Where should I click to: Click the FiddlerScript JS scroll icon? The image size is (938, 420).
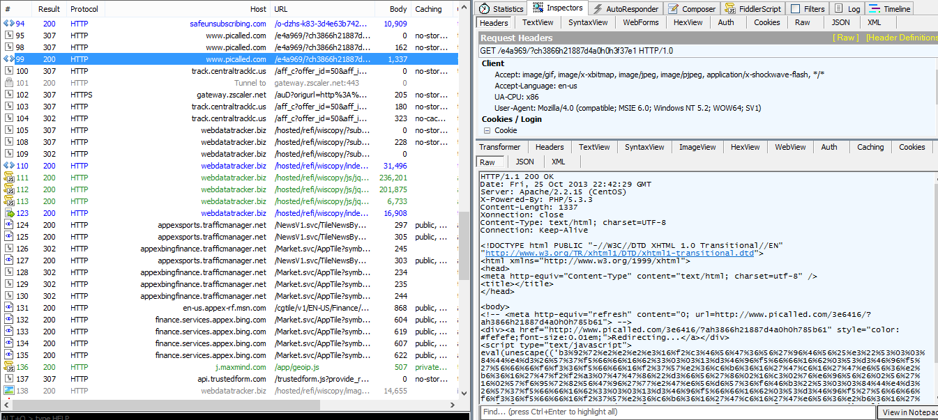pyautogui.click(x=730, y=9)
